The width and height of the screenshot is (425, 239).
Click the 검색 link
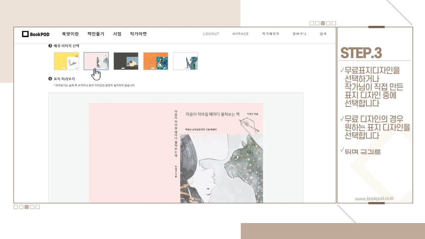pyautogui.click(x=323, y=34)
